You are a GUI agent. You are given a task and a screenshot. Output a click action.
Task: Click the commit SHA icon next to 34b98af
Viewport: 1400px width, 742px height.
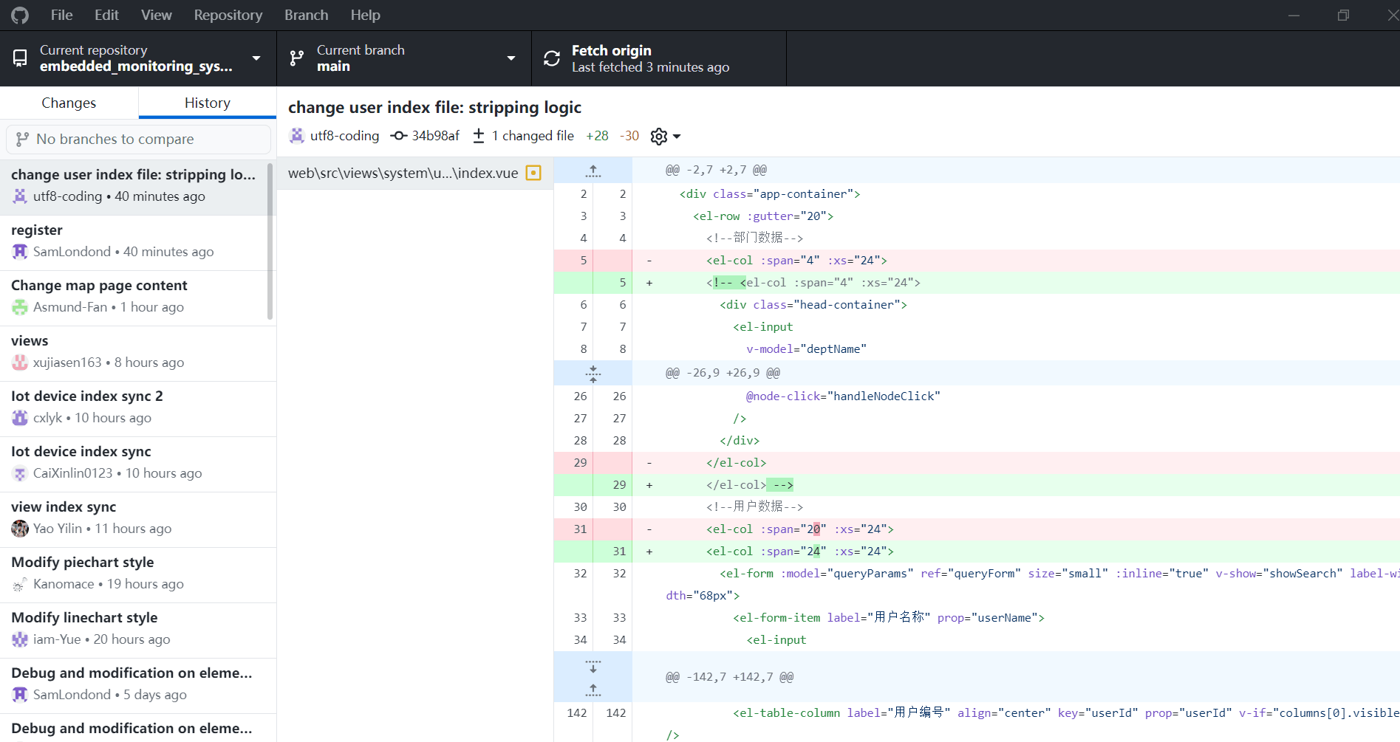[x=399, y=136]
